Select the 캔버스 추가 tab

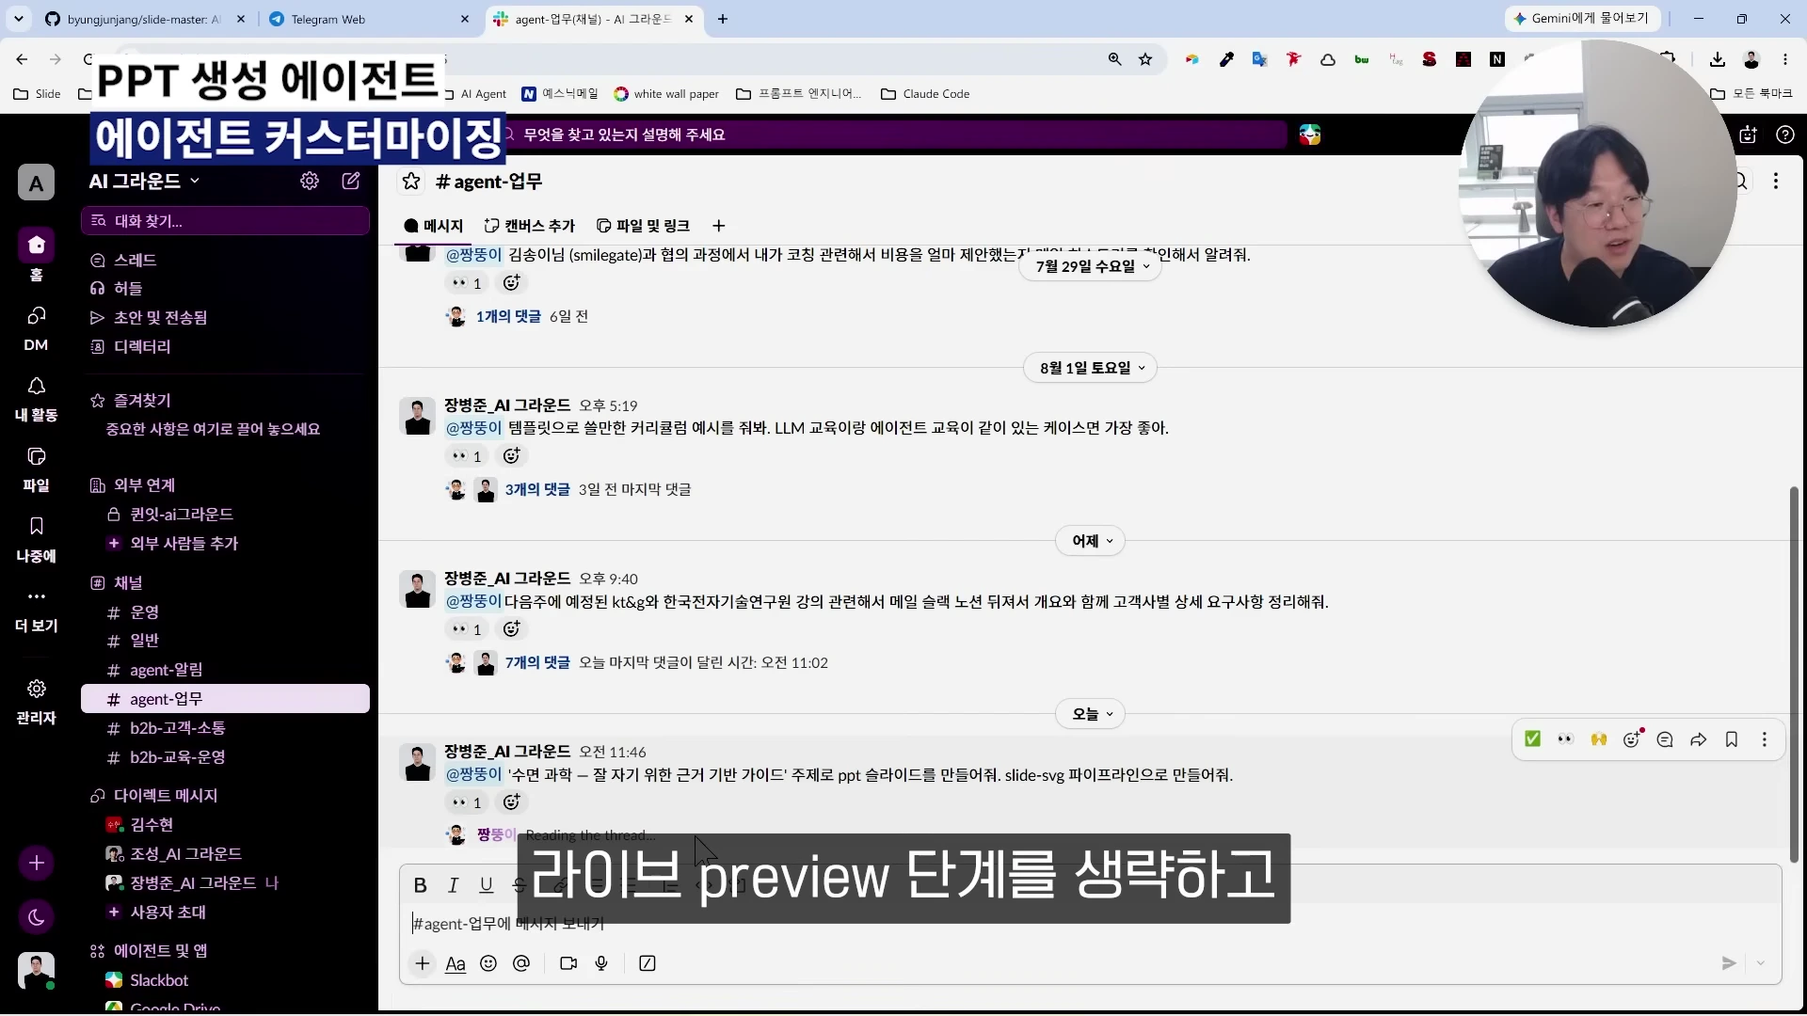530,226
